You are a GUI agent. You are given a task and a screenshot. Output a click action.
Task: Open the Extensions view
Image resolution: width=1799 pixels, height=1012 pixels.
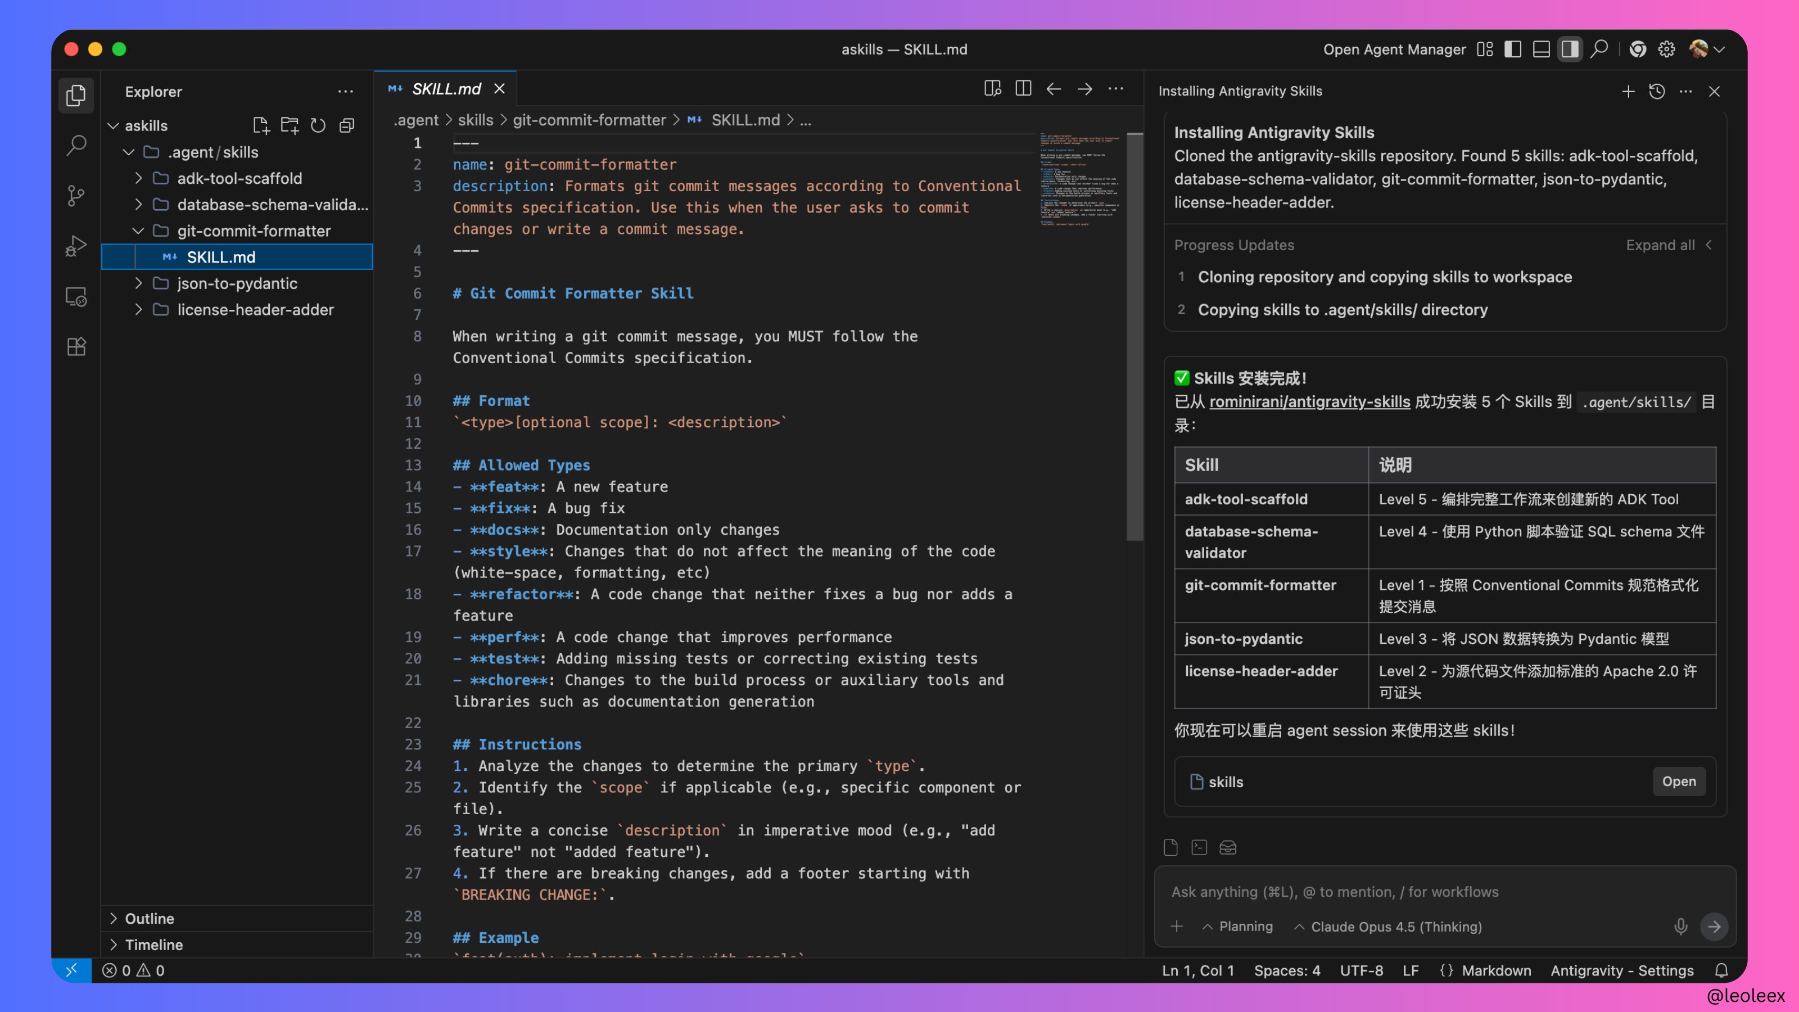[x=75, y=346]
